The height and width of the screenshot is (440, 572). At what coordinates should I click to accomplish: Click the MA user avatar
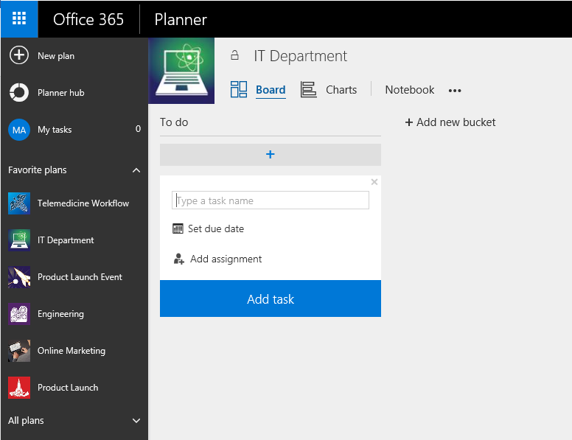pyautogui.click(x=19, y=130)
